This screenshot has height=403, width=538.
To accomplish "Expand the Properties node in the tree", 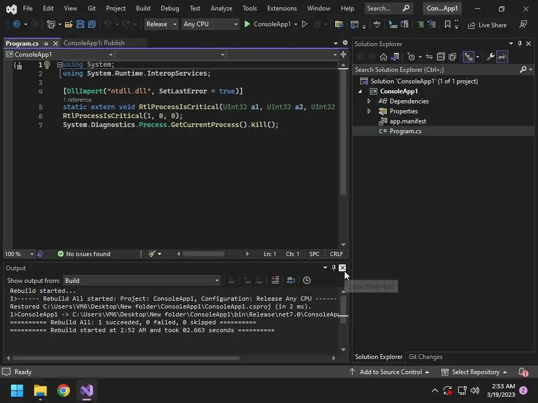I will [x=369, y=111].
